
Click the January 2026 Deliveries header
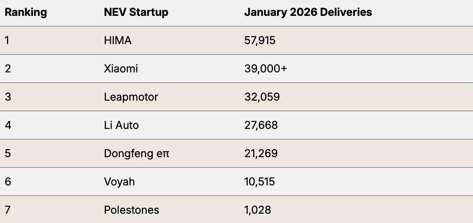(308, 12)
